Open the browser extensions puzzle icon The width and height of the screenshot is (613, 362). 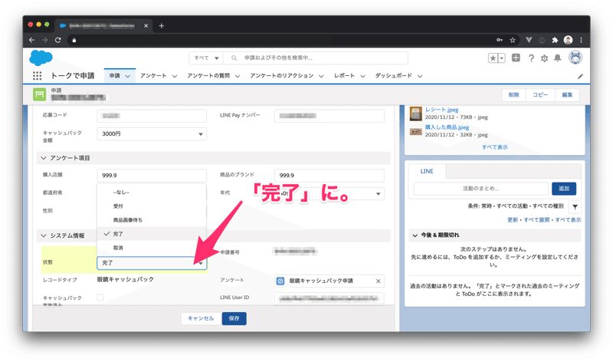[x=555, y=40]
